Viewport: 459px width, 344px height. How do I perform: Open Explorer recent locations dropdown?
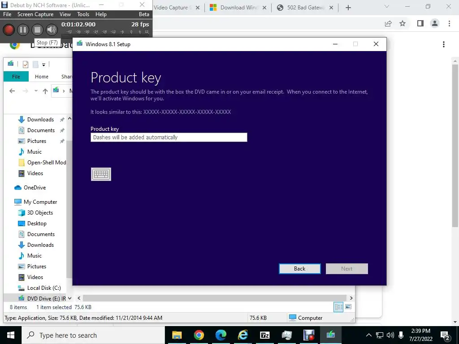[36, 91]
